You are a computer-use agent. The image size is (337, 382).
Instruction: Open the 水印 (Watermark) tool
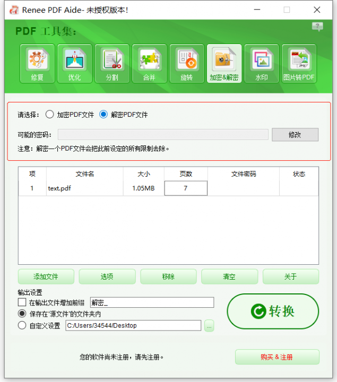click(261, 64)
